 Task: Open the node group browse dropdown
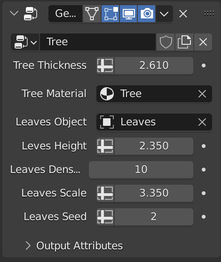point(25,42)
